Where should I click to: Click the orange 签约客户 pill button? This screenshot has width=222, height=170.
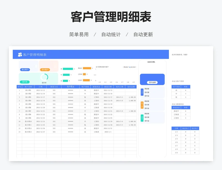click(45, 70)
